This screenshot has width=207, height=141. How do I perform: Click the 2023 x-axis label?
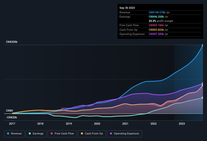[182, 124]
